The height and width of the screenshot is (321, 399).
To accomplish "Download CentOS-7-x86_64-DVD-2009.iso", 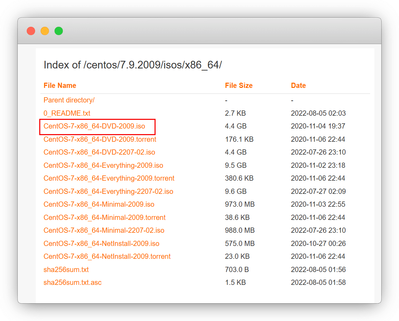I will pyautogui.click(x=94, y=126).
